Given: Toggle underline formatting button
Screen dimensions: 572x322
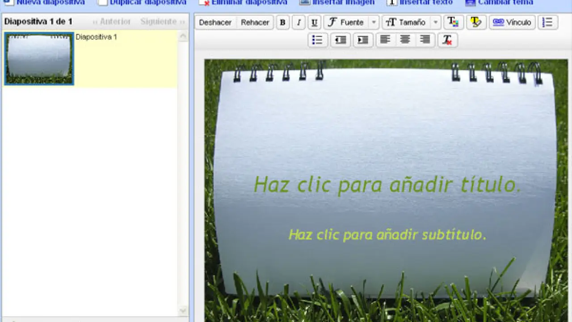Looking at the screenshot, I should (x=314, y=22).
